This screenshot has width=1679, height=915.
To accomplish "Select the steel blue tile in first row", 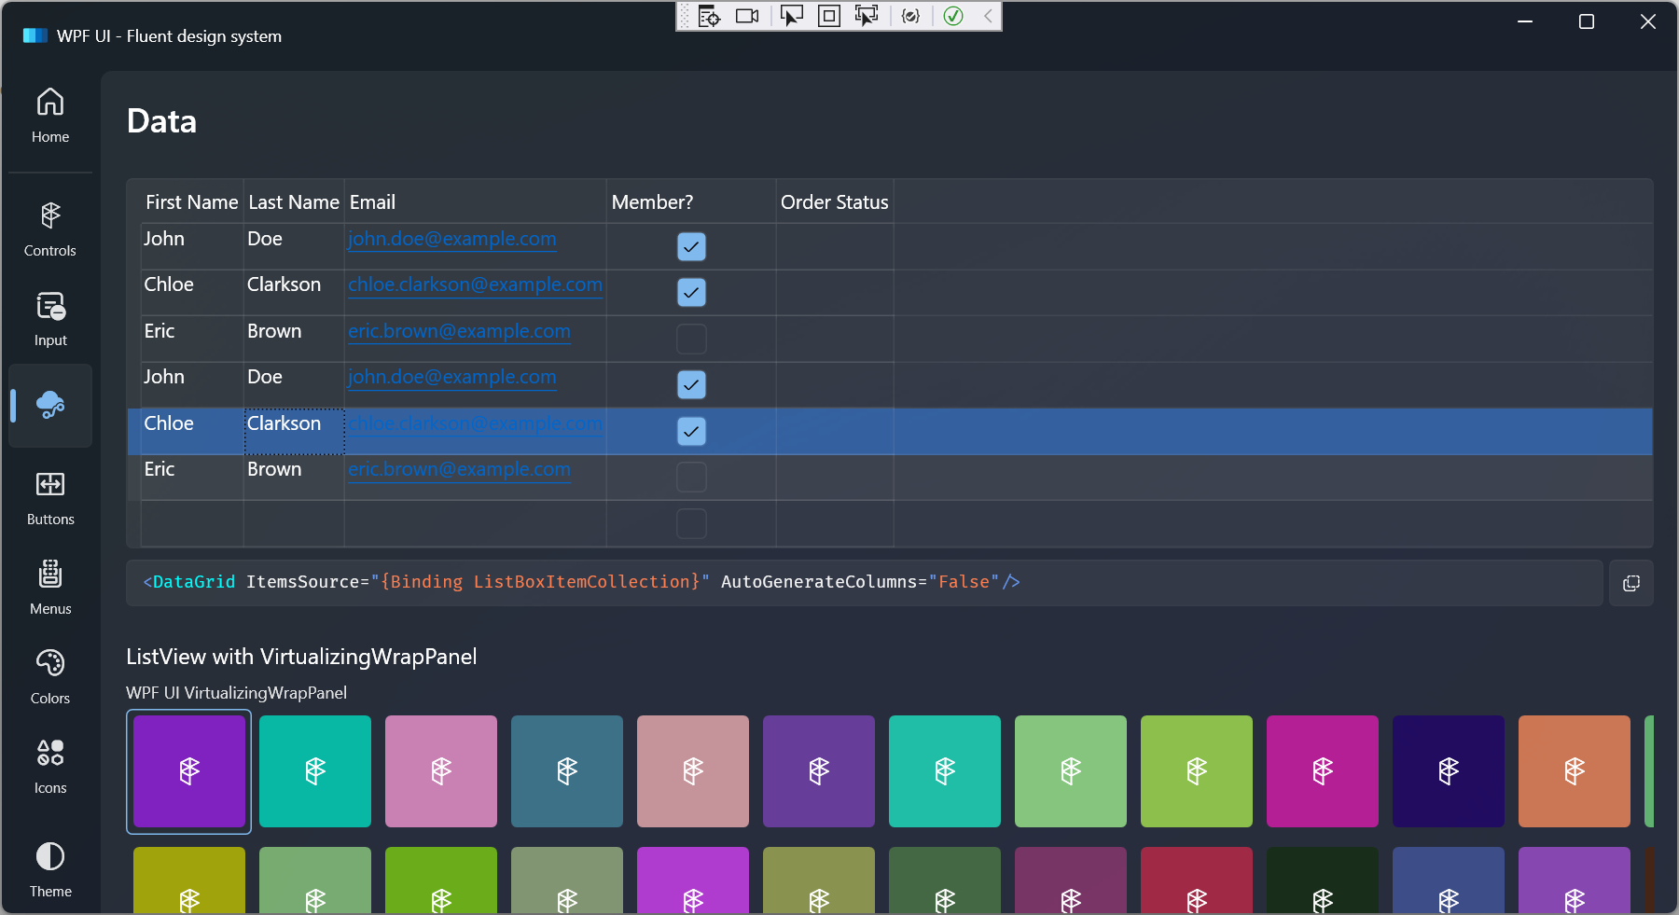I will pos(567,771).
